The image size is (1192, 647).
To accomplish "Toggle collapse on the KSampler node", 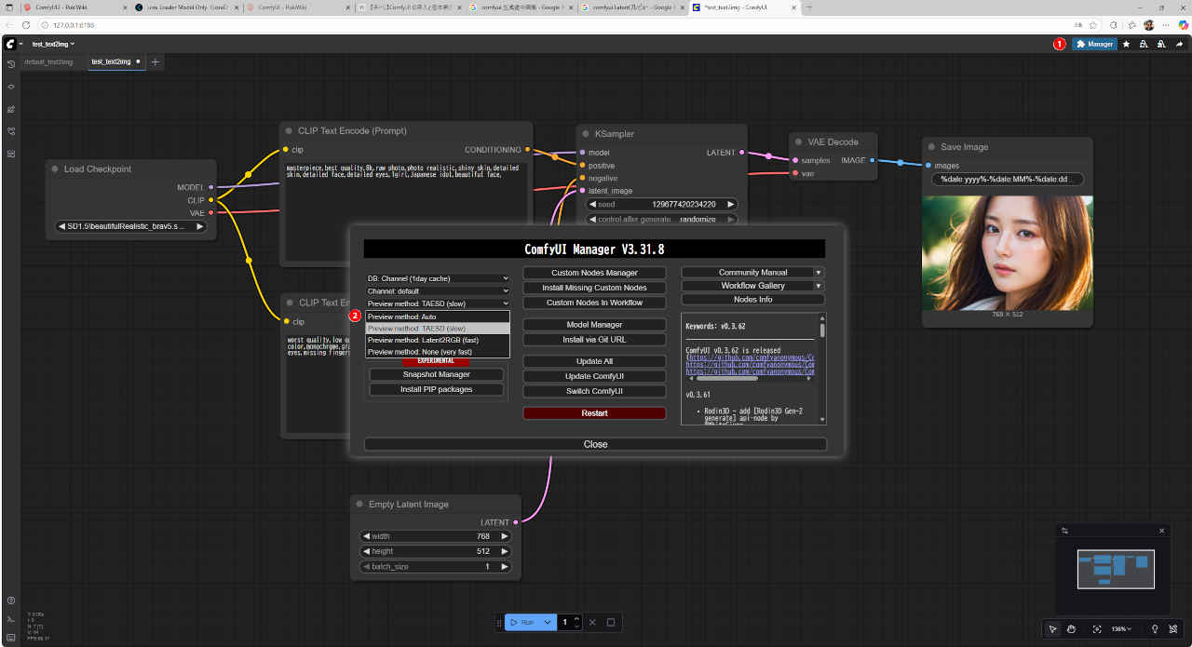I will [x=586, y=134].
